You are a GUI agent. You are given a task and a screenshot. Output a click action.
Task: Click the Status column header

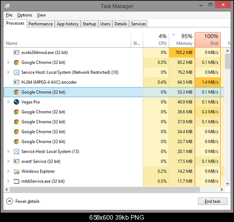click(x=137, y=40)
